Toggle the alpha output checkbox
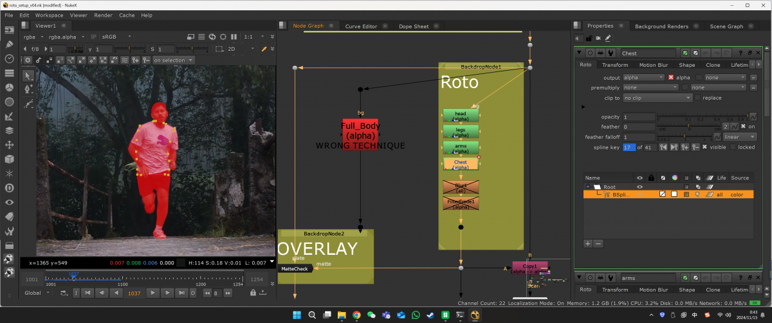 click(671, 77)
